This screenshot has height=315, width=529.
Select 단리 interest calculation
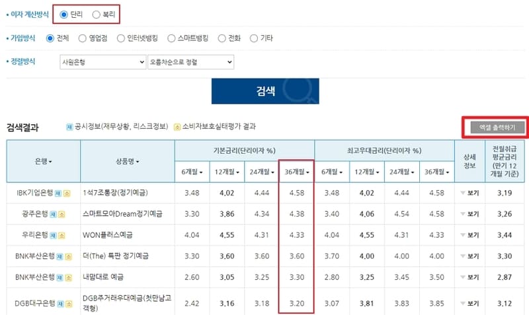pyautogui.click(x=63, y=15)
